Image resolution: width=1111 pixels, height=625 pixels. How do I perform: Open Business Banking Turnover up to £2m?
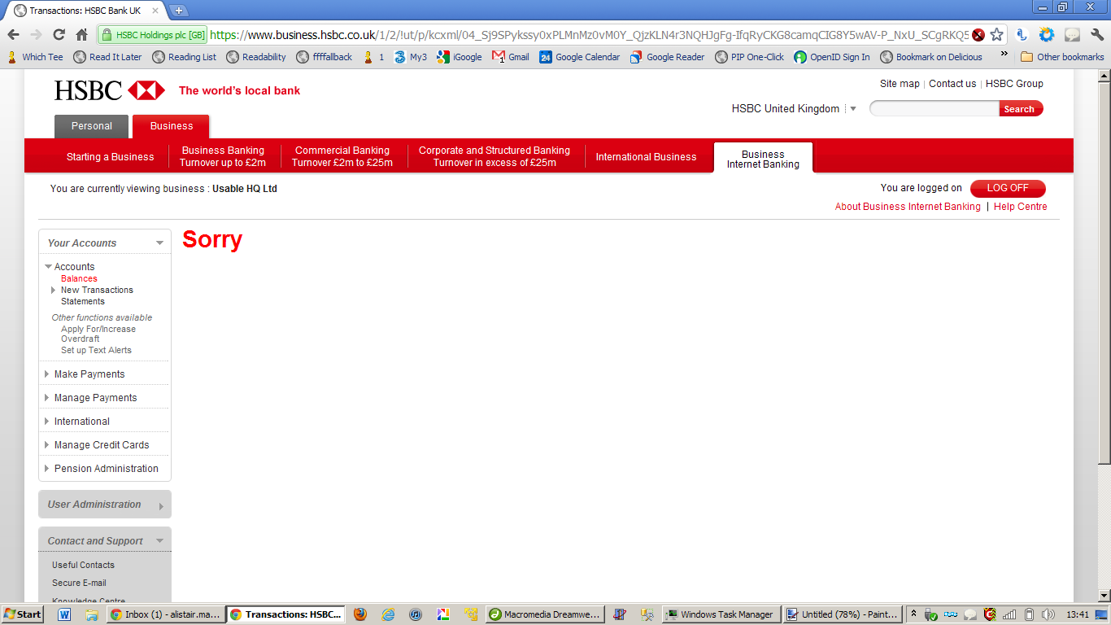click(223, 156)
